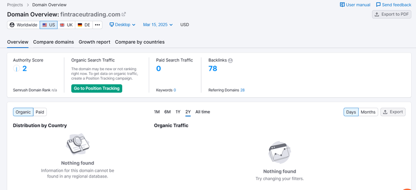Viewport: 416px width, 190px height.
Task: Select the All time range
Action: coord(203,112)
